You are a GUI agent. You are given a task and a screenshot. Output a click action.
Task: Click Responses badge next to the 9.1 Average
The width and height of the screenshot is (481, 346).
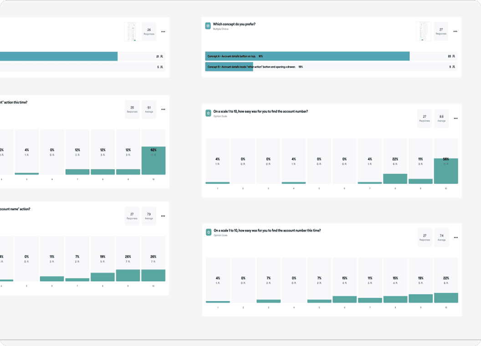tap(132, 109)
